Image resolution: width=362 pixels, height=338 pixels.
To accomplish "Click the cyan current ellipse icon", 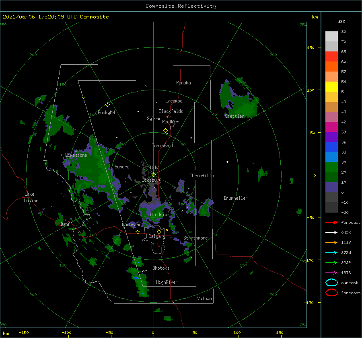I will coord(331,283).
